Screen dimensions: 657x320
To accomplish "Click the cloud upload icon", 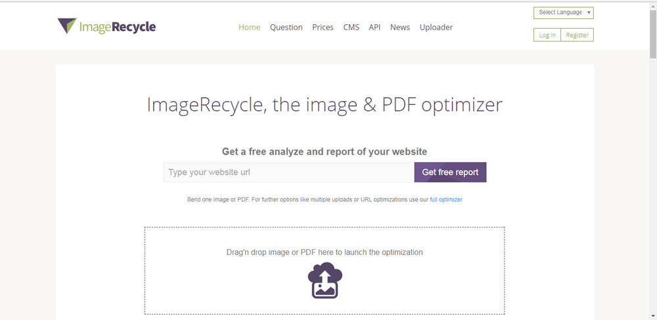I will (x=325, y=281).
